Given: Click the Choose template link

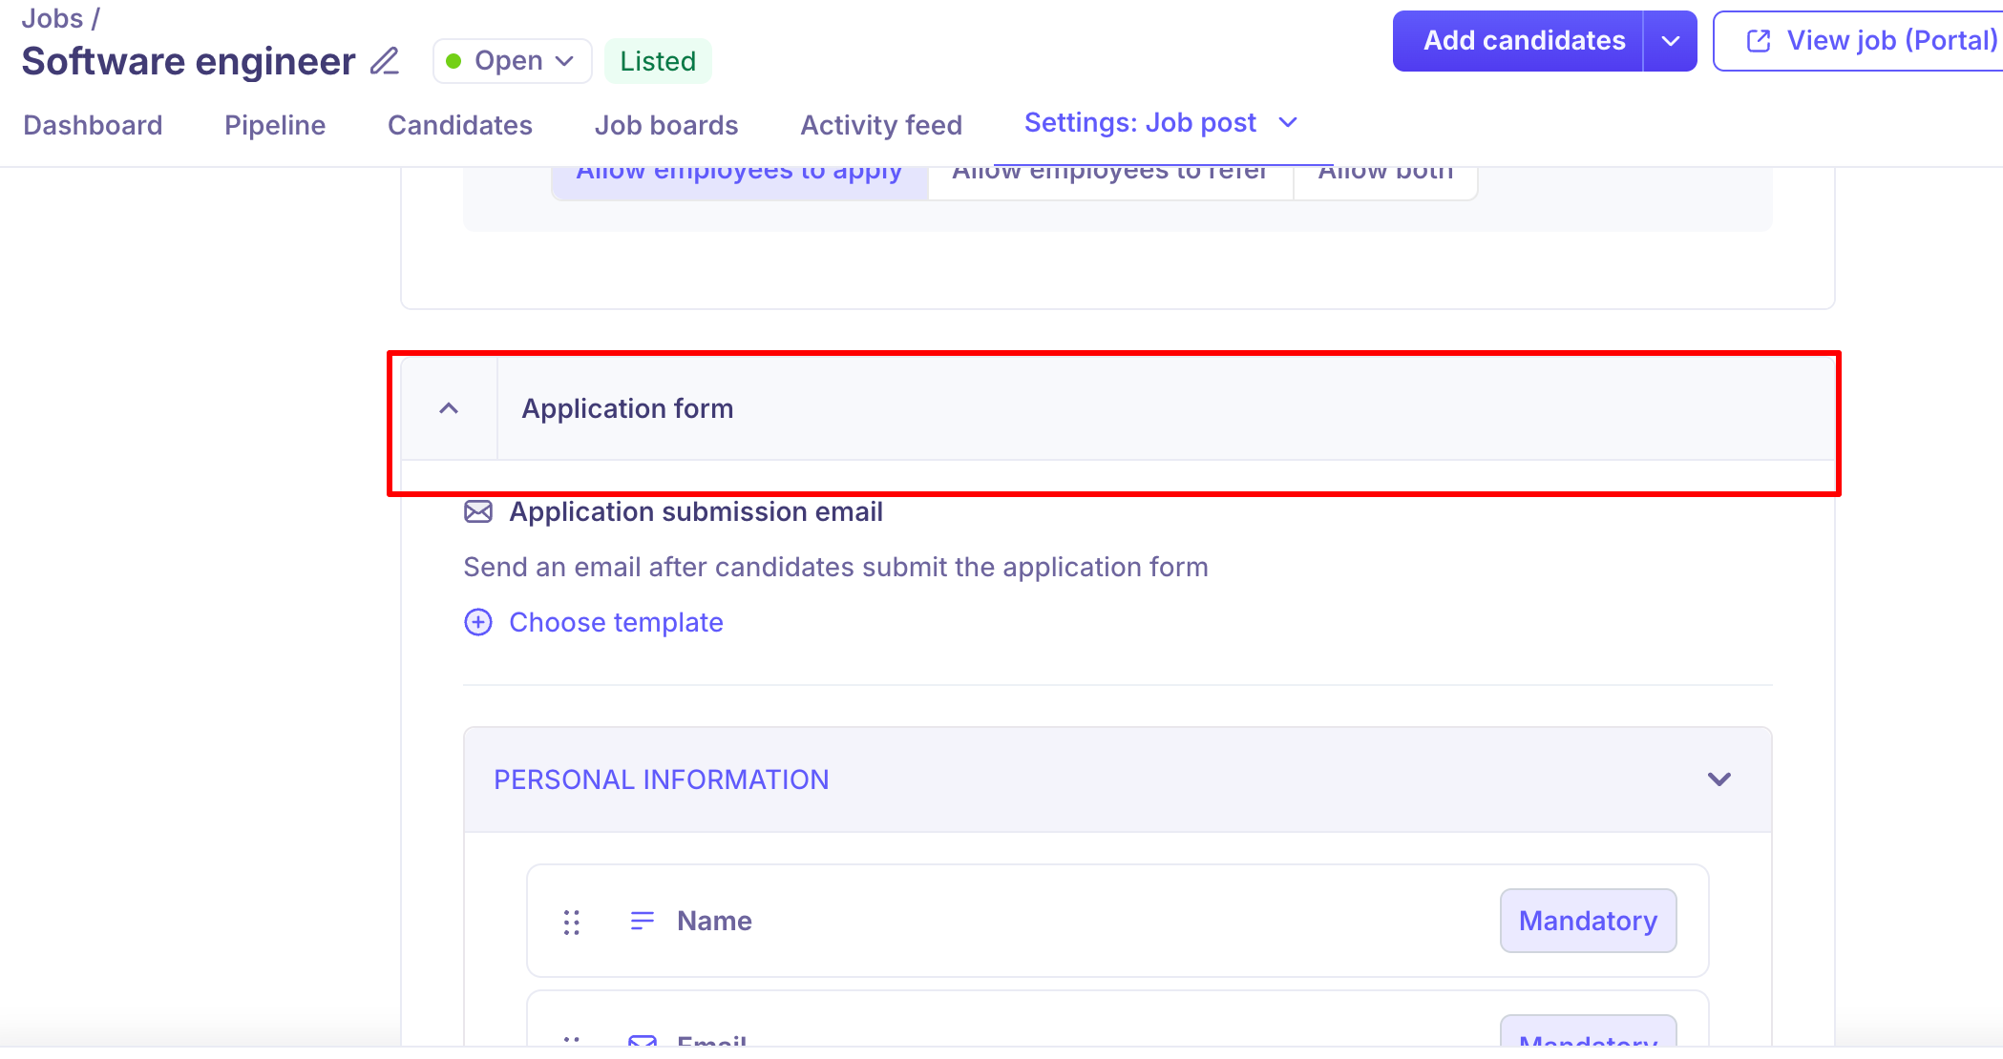Looking at the screenshot, I should click(616, 623).
